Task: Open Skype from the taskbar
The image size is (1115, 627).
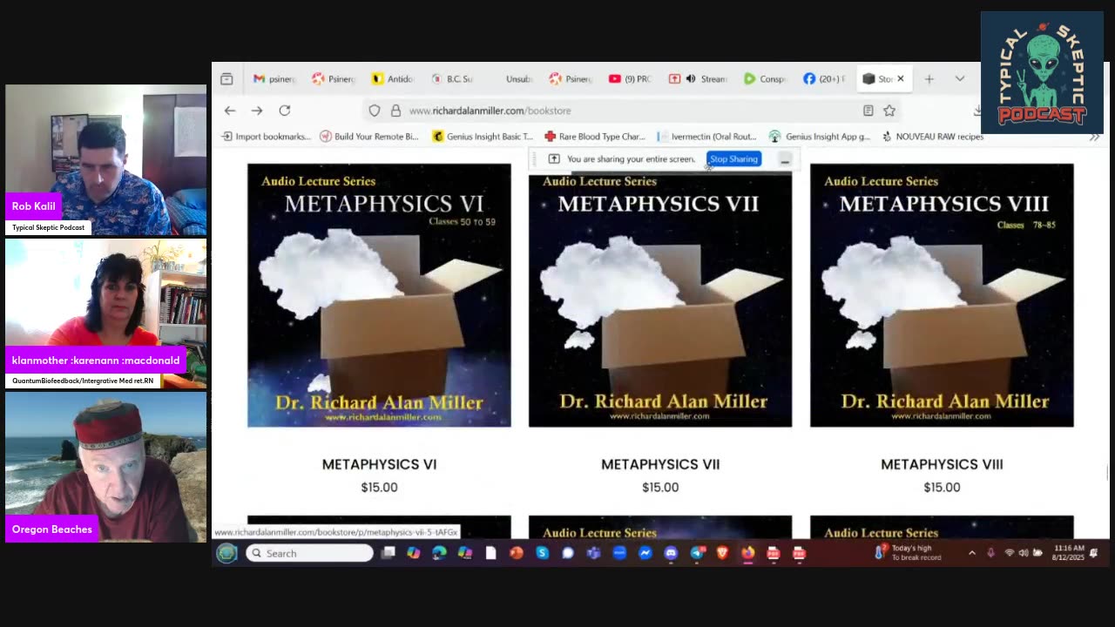Action: pos(542,553)
